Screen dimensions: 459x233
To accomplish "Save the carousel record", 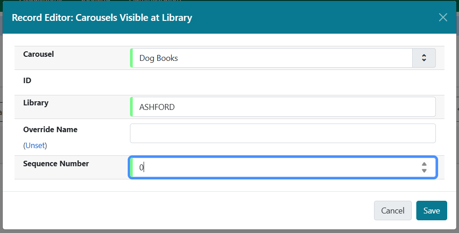I will point(431,210).
